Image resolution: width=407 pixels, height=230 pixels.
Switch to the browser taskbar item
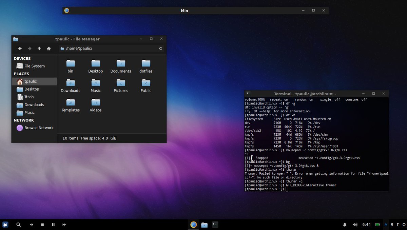coord(194,225)
